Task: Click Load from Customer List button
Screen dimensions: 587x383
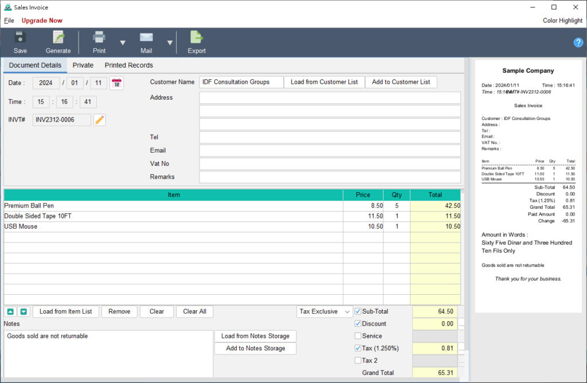Action: pos(324,82)
